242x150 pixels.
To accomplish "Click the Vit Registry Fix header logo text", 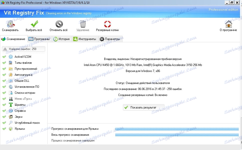I will pyautogui.click(x=24, y=13).
